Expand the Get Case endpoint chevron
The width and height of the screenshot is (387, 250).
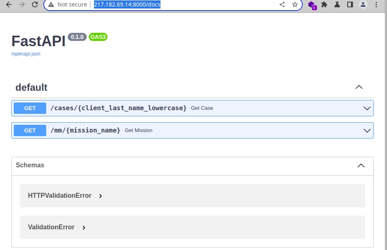coord(367,108)
